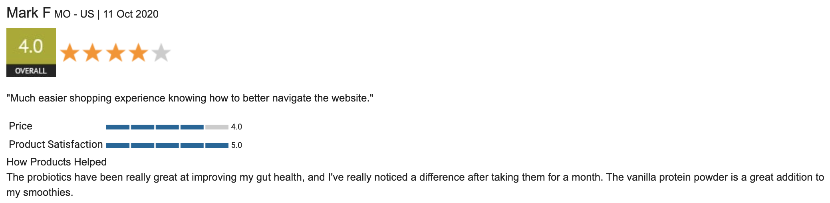Click the third orange rating star
The image size is (830, 203).
pos(115,53)
